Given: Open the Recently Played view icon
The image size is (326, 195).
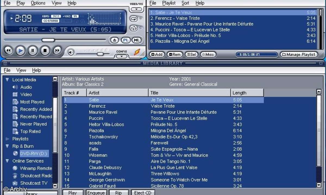Looking at the screenshot, I should (x=15, y=117).
